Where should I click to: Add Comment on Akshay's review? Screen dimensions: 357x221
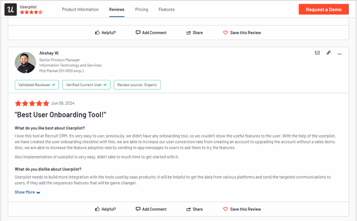(151, 209)
